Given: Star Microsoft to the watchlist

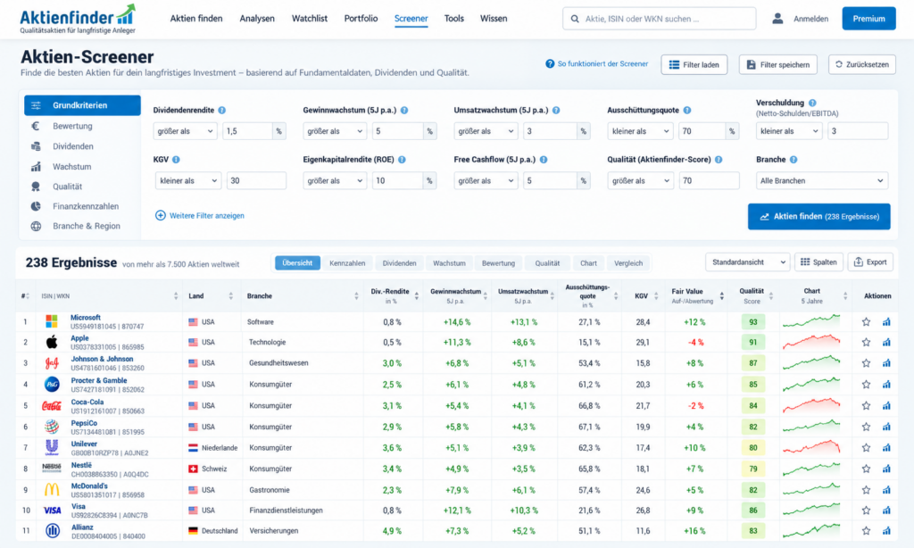Looking at the screenshot, I should [866, 322].
